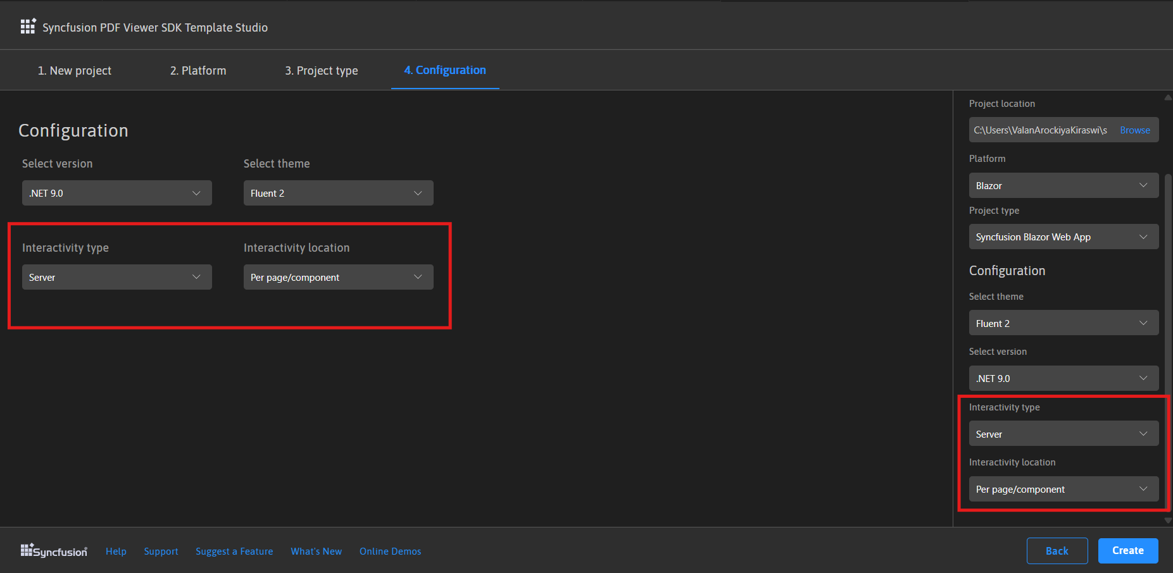Switch to the 3. Project type tab

click(322, 70)
